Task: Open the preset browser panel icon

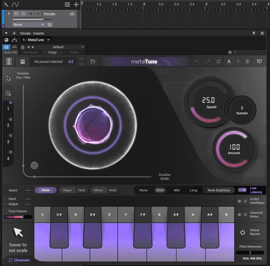Action: [x=23, y=62]
